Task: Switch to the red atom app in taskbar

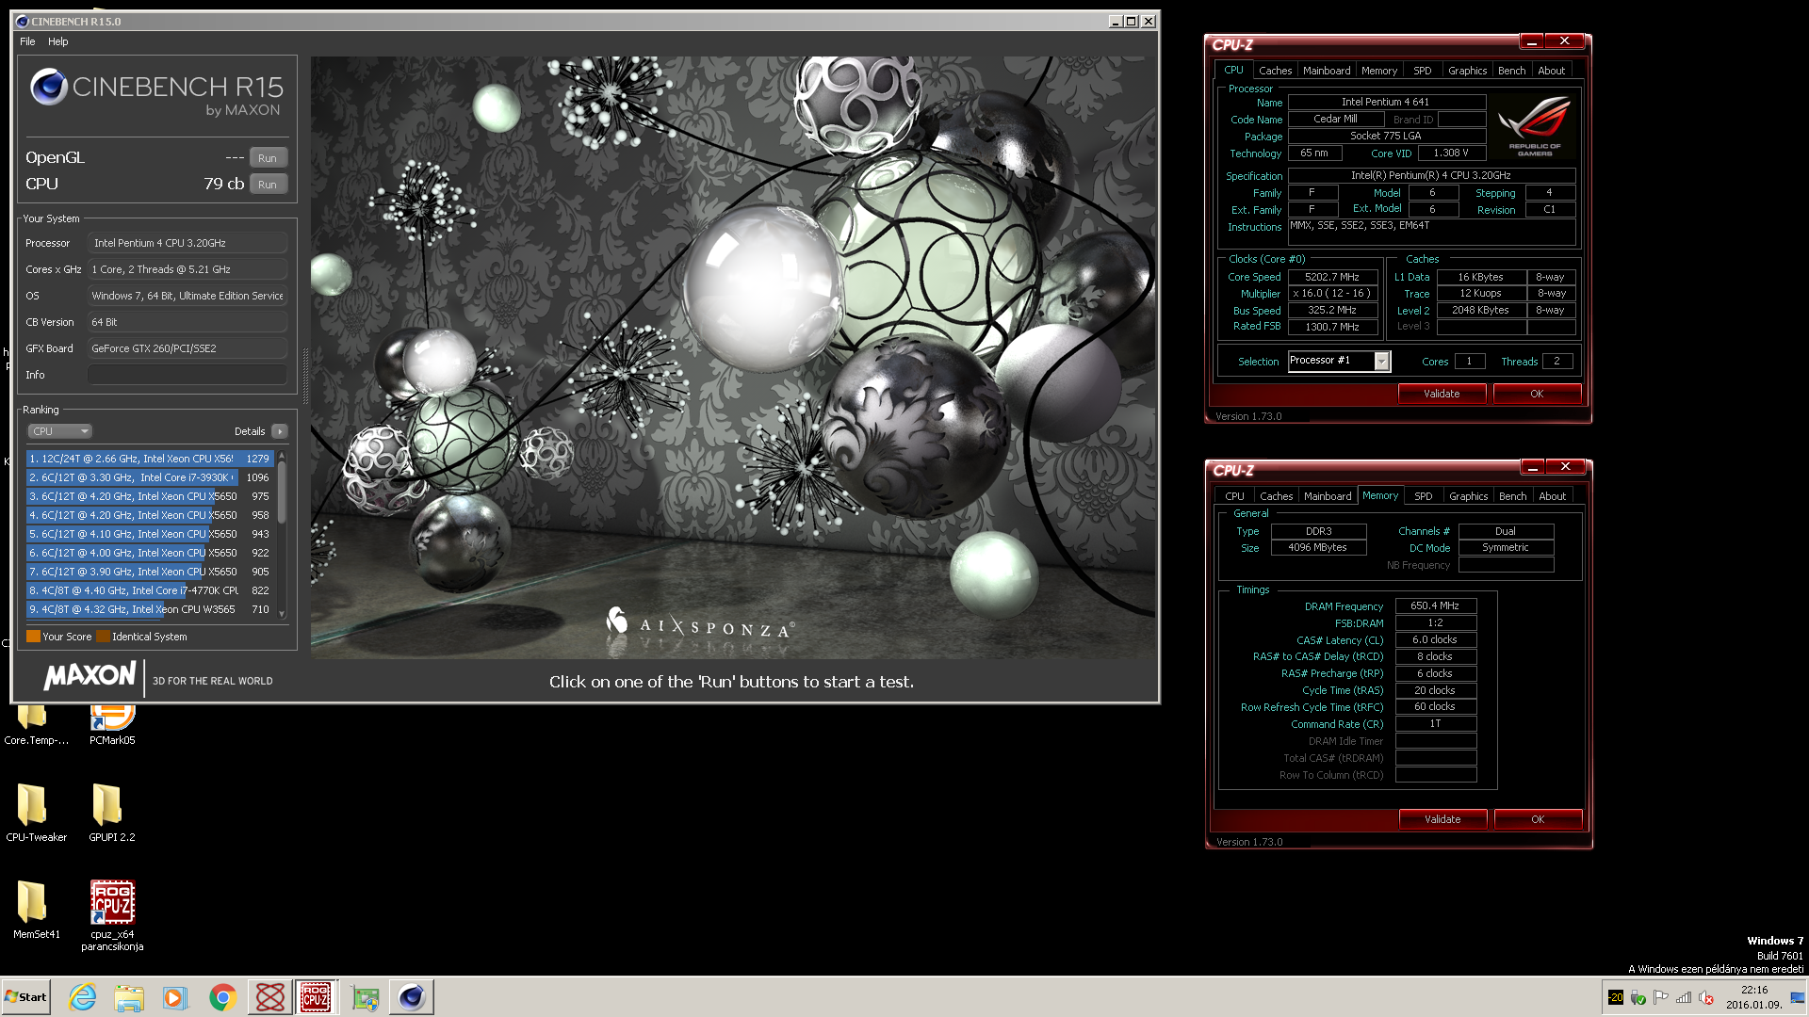Action: pos(269,997)
